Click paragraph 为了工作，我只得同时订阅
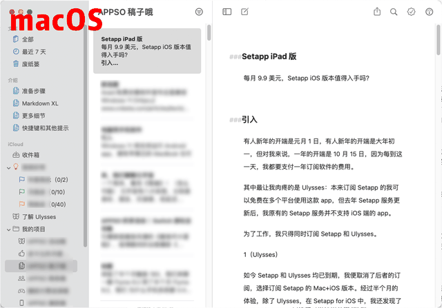The height and width of the screenshot is (308, 442). [310, 234]
